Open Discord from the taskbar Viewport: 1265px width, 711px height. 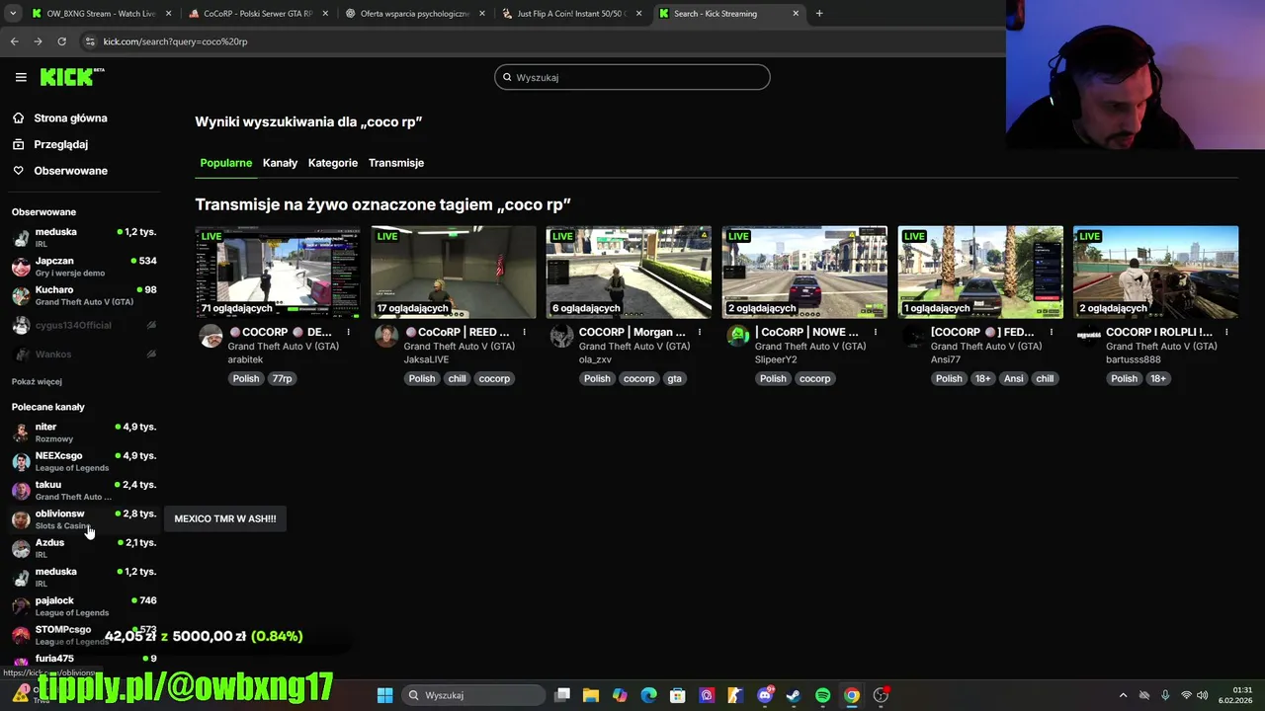tap(764, 695)
